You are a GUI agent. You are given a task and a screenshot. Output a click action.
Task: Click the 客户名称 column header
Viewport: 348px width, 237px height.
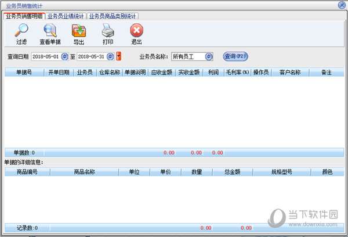290,72
